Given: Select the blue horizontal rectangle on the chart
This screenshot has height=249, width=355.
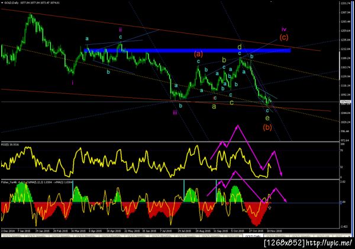Looking at the screenshot, I should [188, 50].
